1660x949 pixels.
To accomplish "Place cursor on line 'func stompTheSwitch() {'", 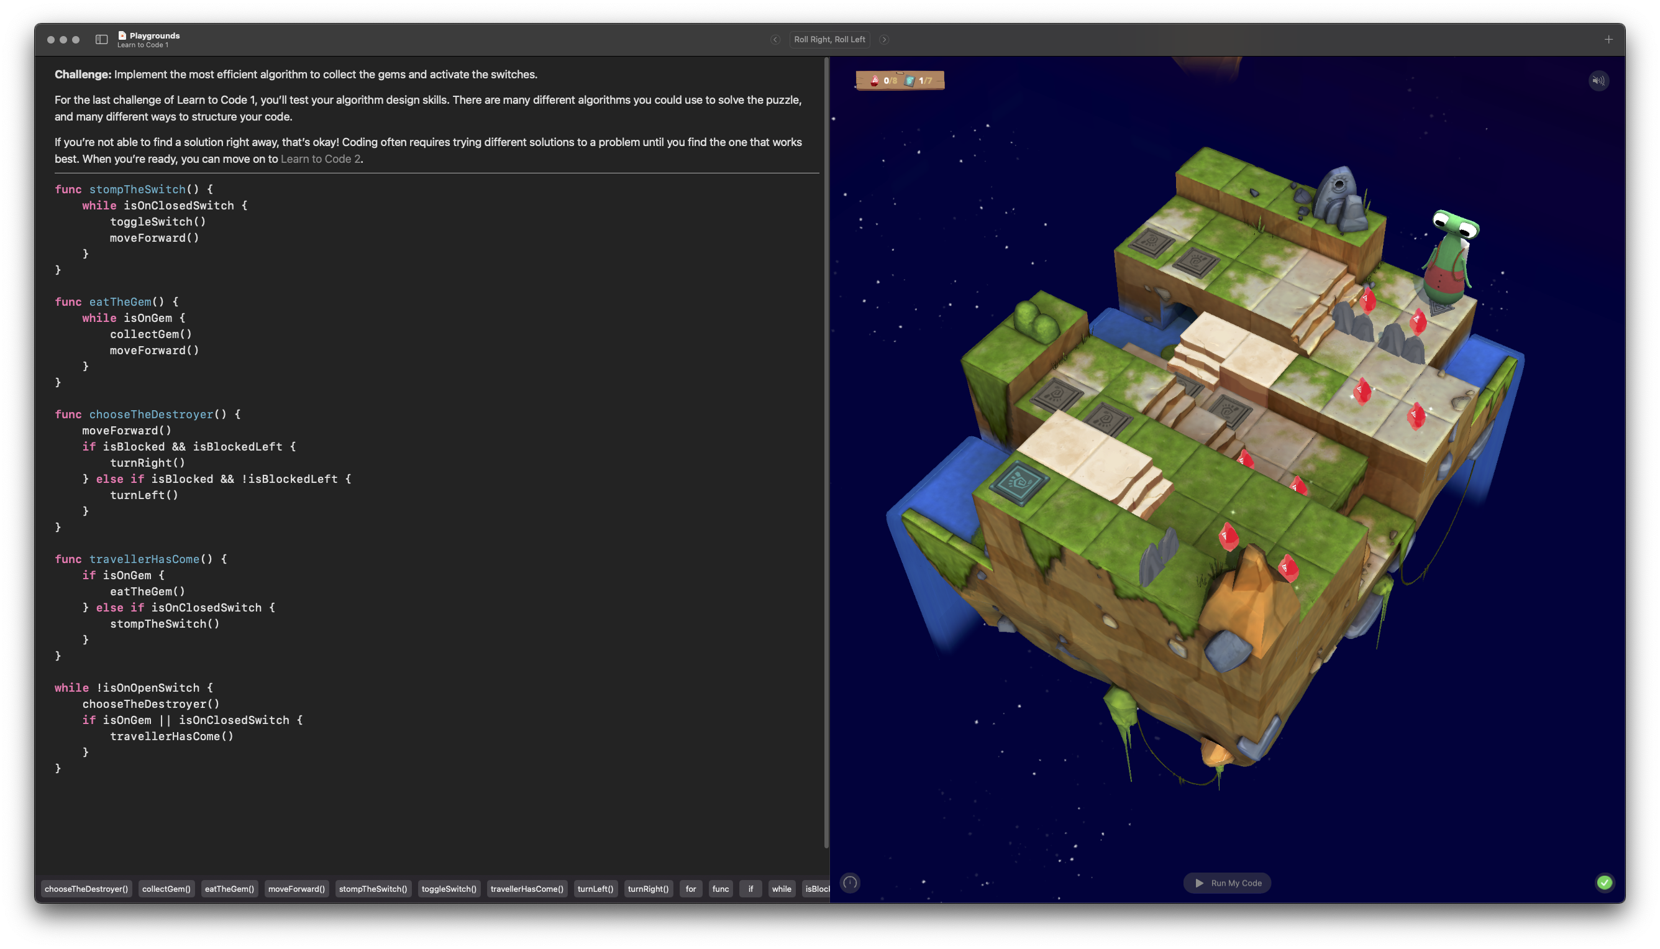I will [134, 189].
